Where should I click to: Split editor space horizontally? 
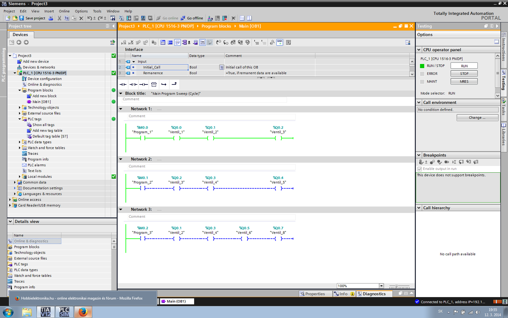(x=242, y=18)
